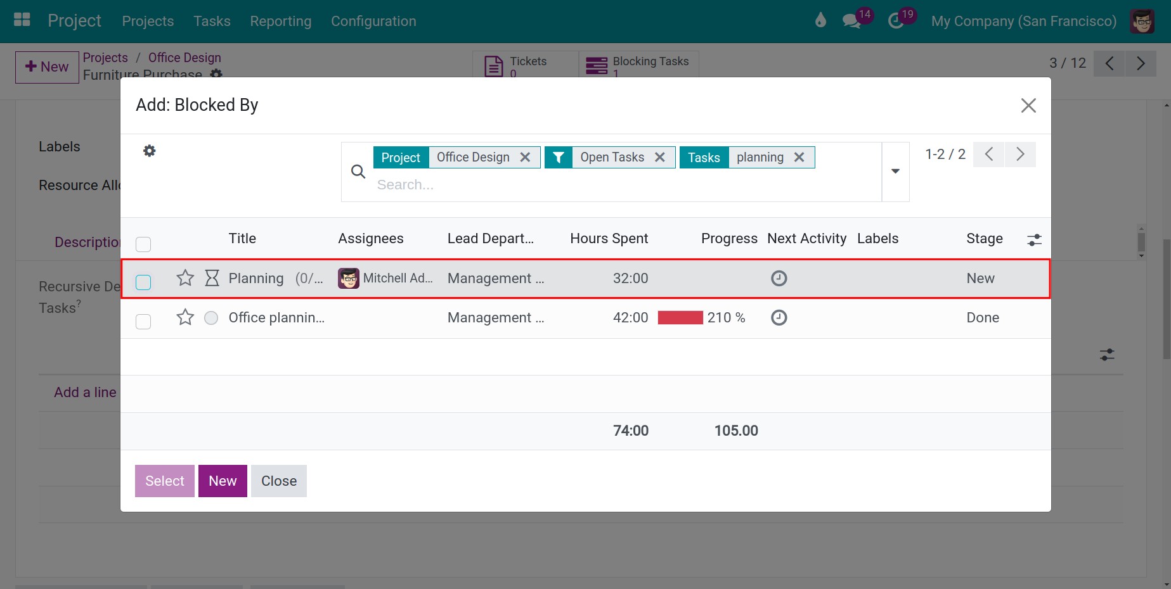Go to next page in dialog pager
The width and height of the screenshot is (1171, 589).
click(1020, 154)
